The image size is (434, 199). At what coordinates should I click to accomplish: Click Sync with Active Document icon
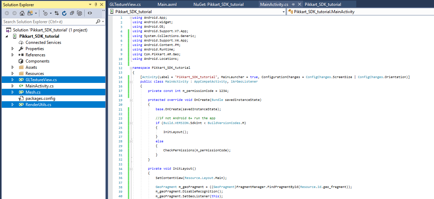coord(57,13)
